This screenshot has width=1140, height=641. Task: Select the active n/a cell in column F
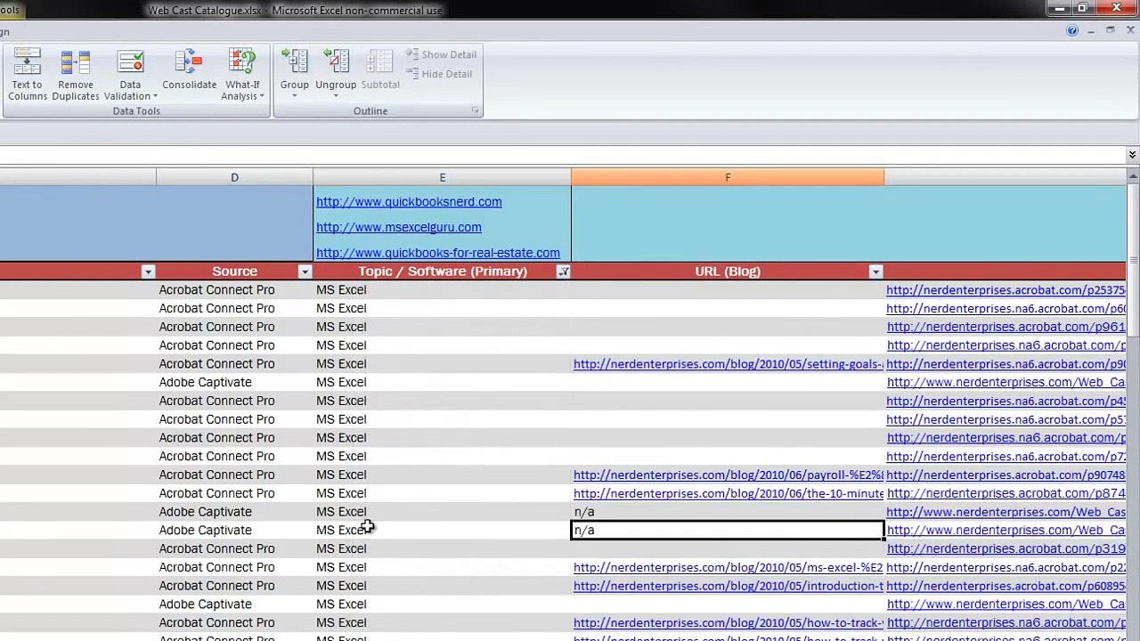tap(728, 531)
